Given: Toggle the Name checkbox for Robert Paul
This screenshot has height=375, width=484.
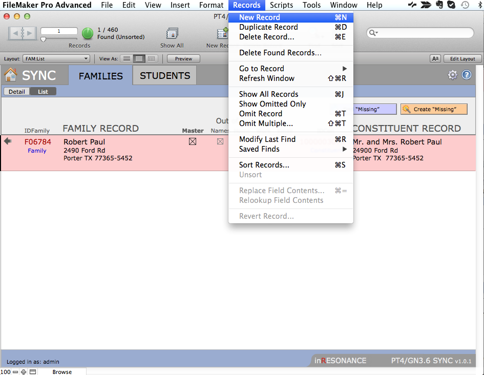Looking at the screenshot, I should coord(220,141).
